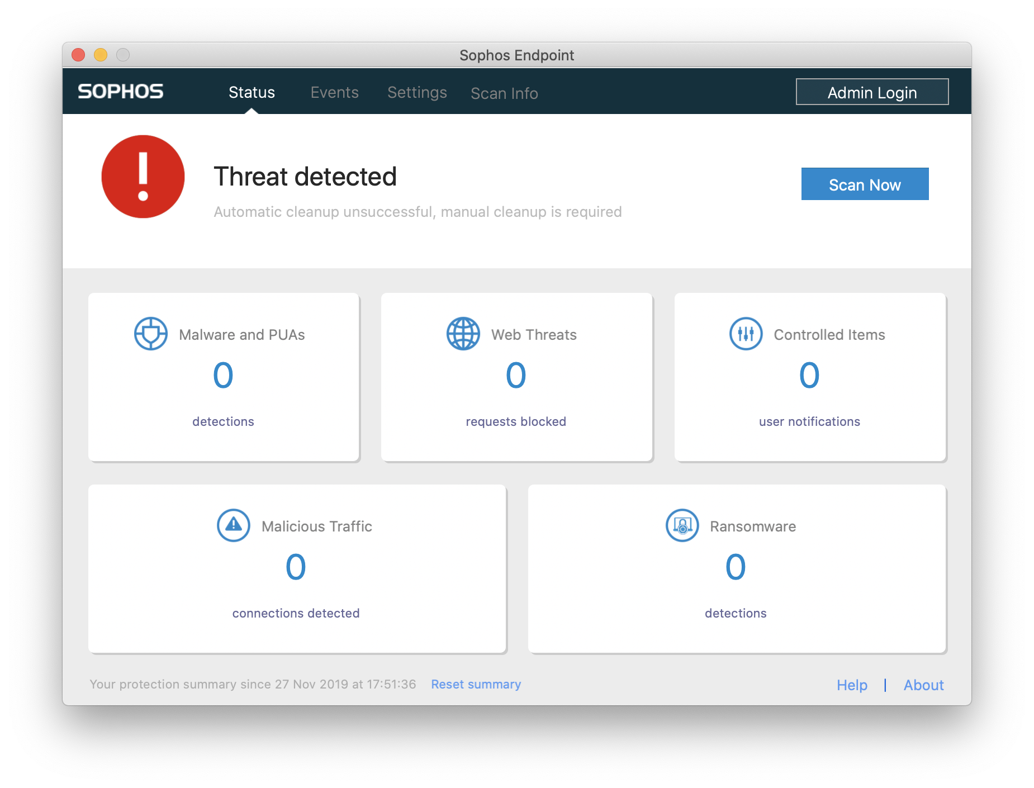Switch to the Status tab

coord(252,92)
